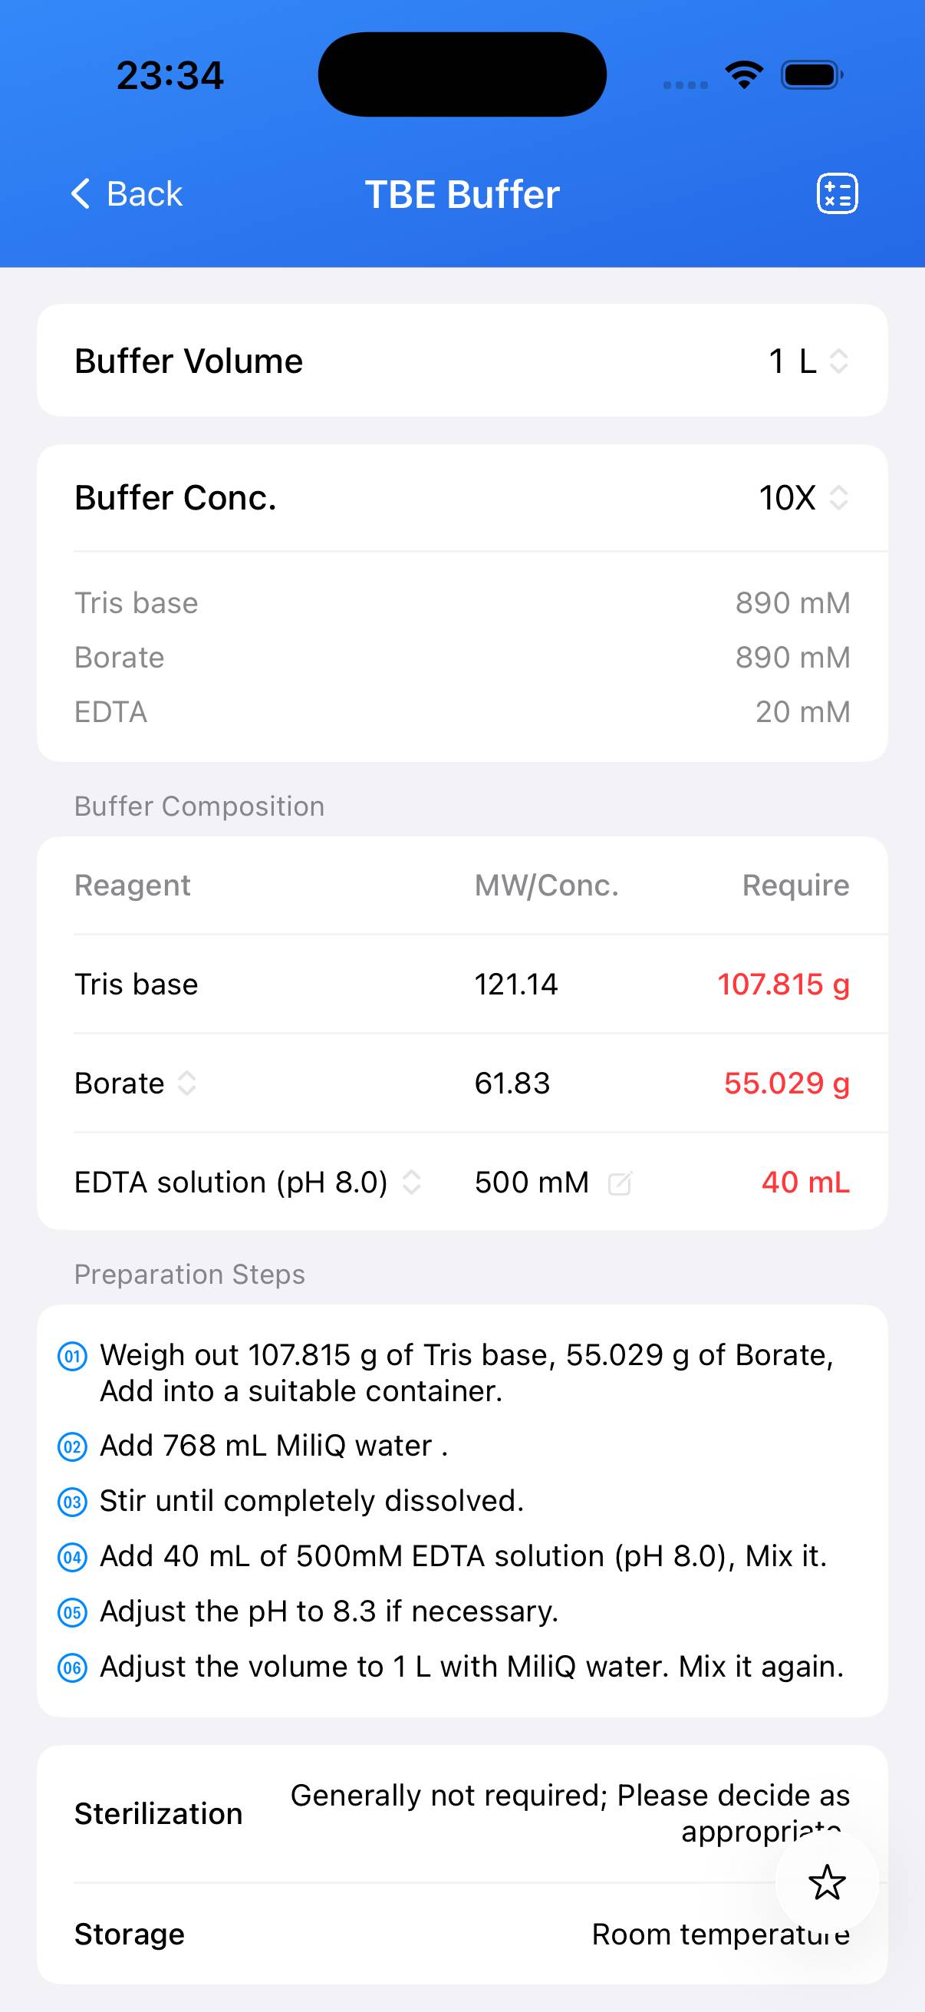Viewport: 925px width, 2012px height.
Task: Tap the star favorite button
Action: [827, 1882]
